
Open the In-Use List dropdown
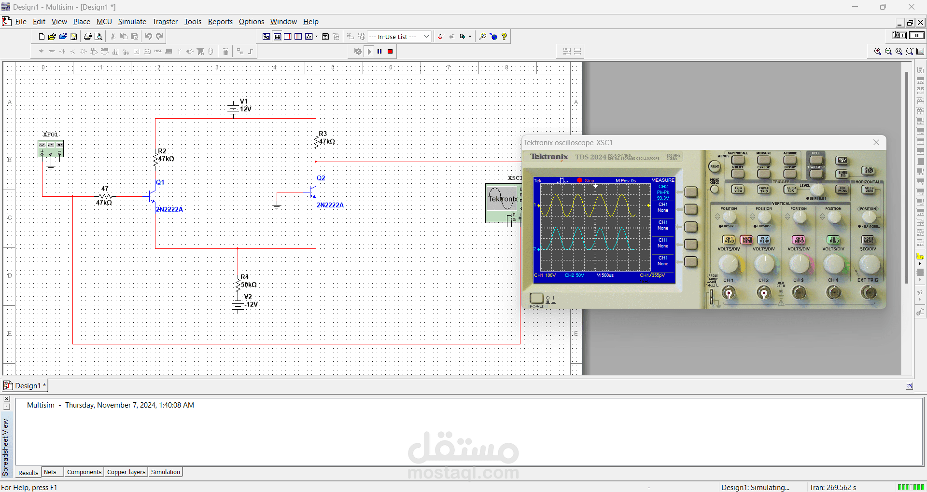399,37
